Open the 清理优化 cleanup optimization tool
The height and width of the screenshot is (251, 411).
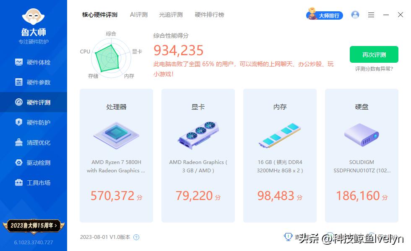coord(34,142)
